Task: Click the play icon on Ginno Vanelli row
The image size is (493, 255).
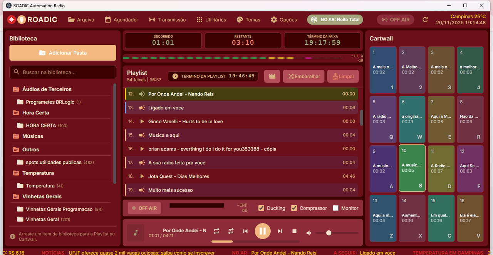Action: [142, 121]
